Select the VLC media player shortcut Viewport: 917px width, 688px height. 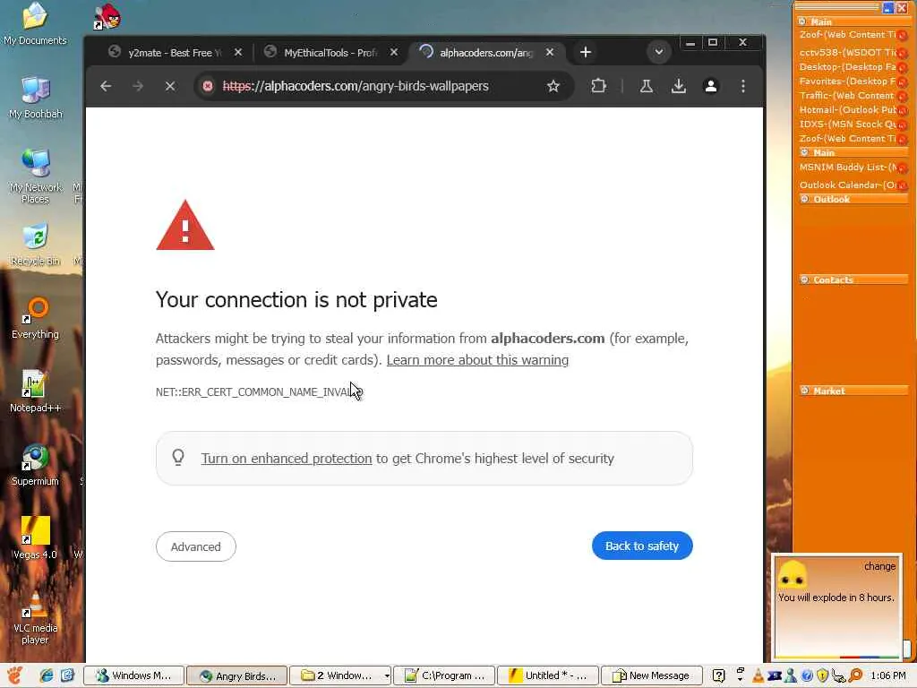(35, 618)
